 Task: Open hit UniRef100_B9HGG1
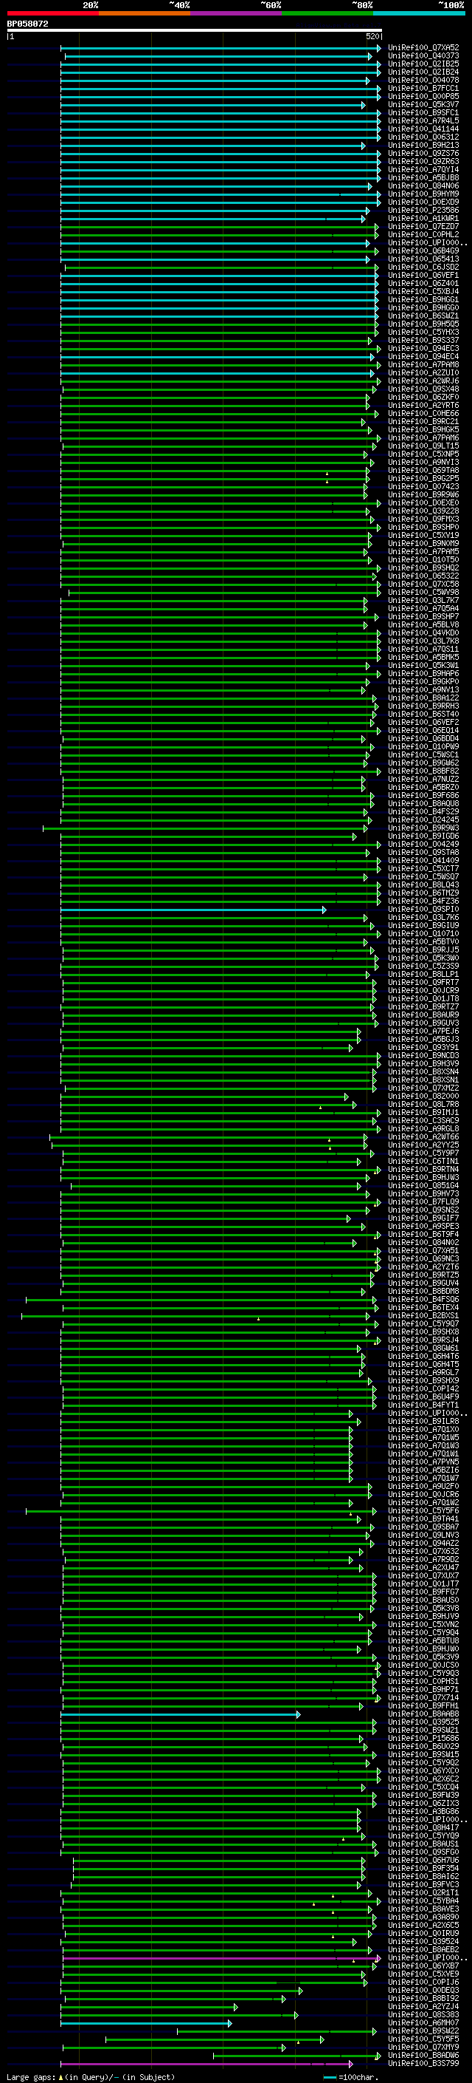[x=423, y=299]
